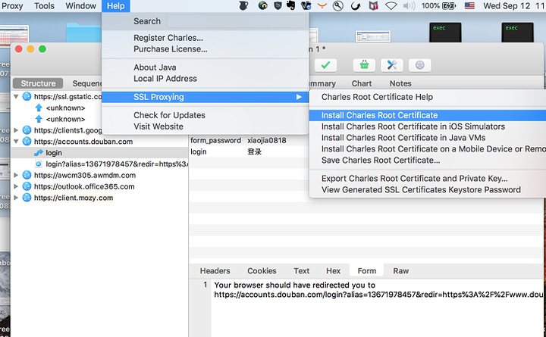Select Charles Root Certificate Help
The height and width of the screenshot is (337, 546).
(x=427, y=97)
